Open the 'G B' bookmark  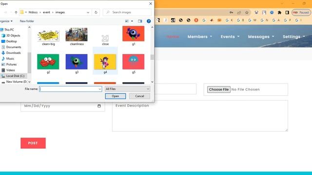tap(240, 20)
